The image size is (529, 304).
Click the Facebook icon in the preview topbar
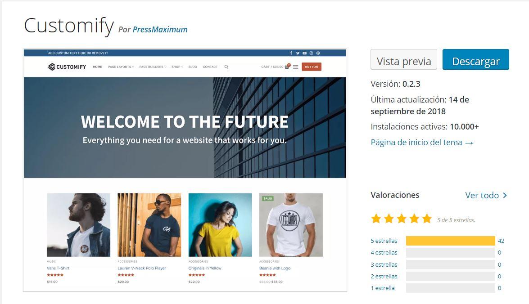[291, 53]
